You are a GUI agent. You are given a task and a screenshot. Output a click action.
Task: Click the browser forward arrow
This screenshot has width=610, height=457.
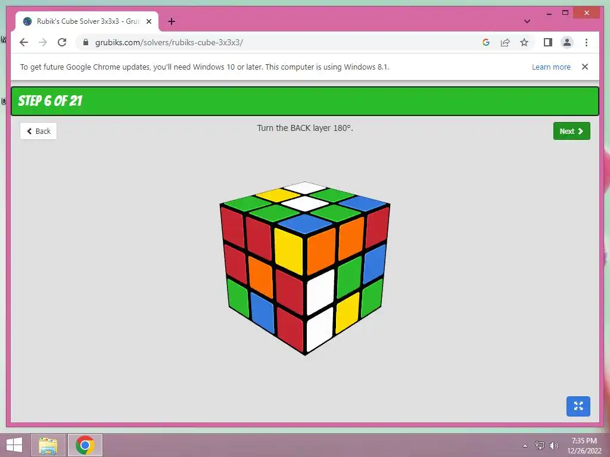pos(43,42)
